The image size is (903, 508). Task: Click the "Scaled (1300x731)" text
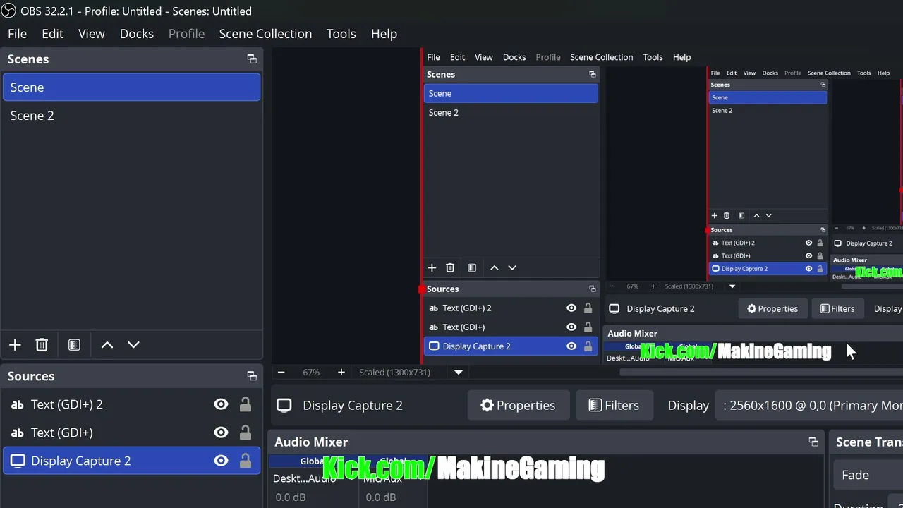[x=394, y=372]
